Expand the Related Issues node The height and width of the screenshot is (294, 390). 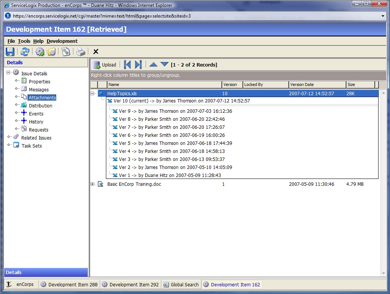click(x=8, y=137)
